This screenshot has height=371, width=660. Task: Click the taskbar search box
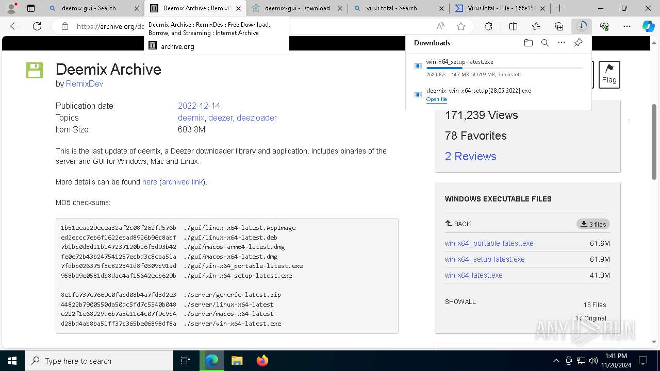[x=99, y=361]
